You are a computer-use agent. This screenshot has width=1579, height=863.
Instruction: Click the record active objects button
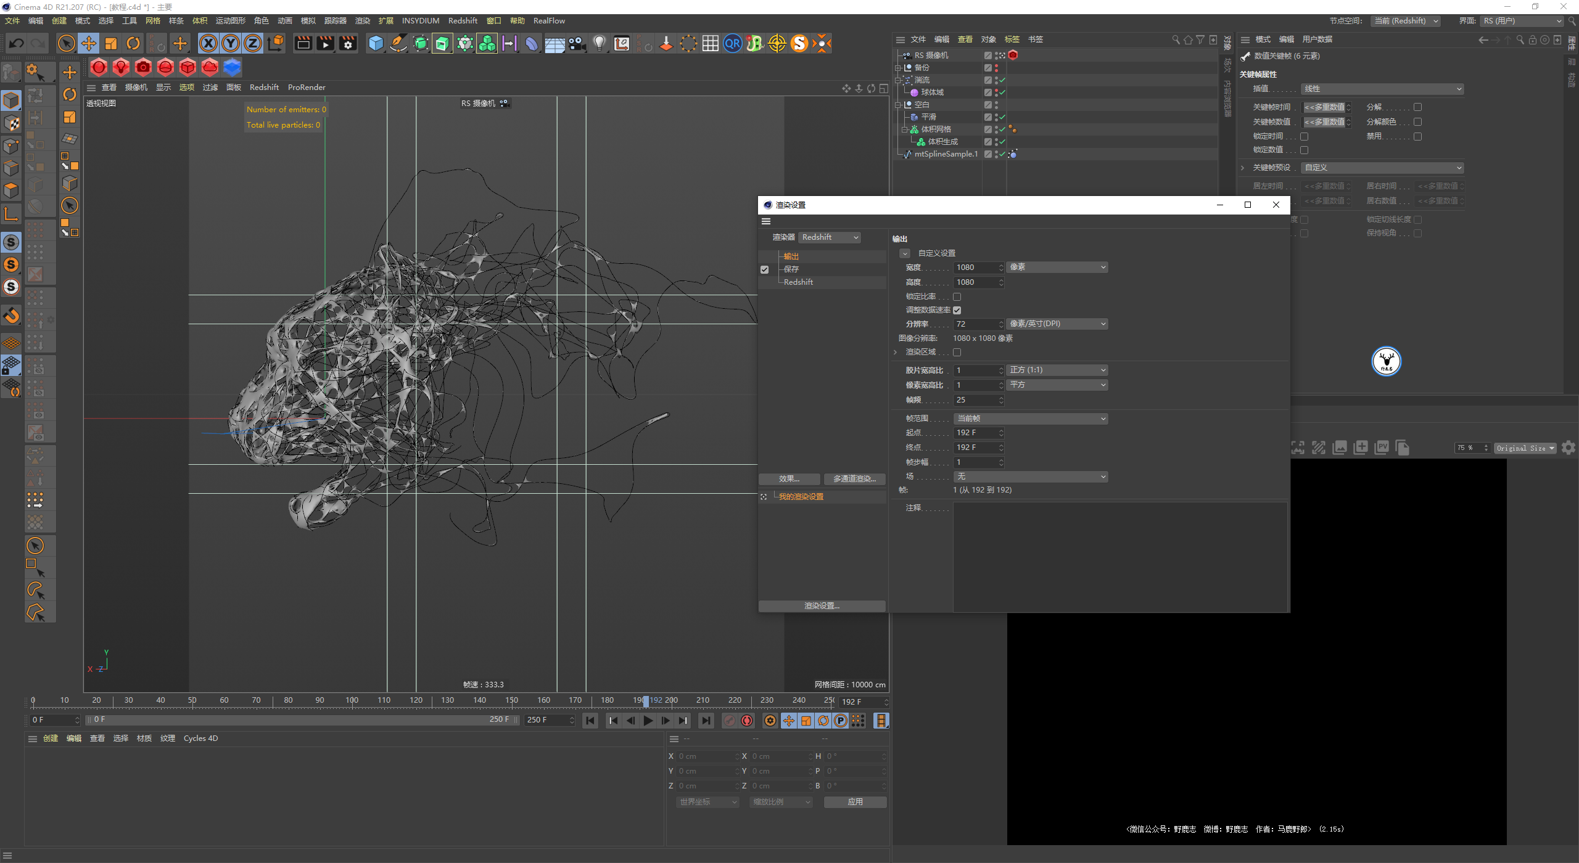tap(729, 720)
